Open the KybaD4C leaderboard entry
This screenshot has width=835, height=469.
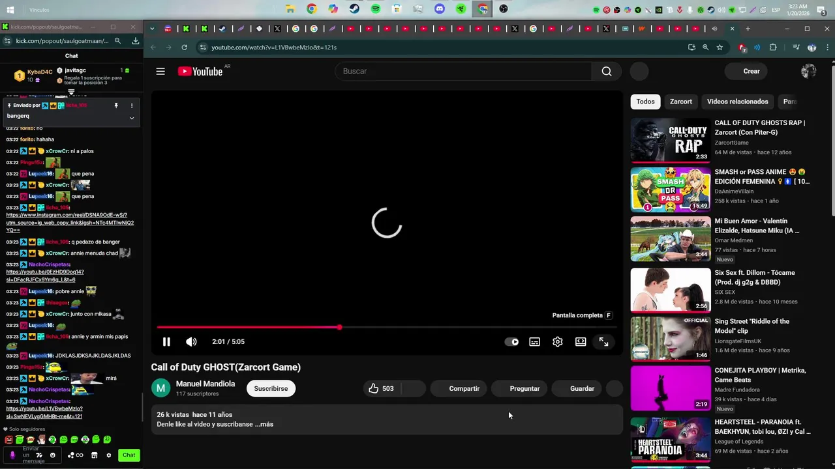(33, 76)
